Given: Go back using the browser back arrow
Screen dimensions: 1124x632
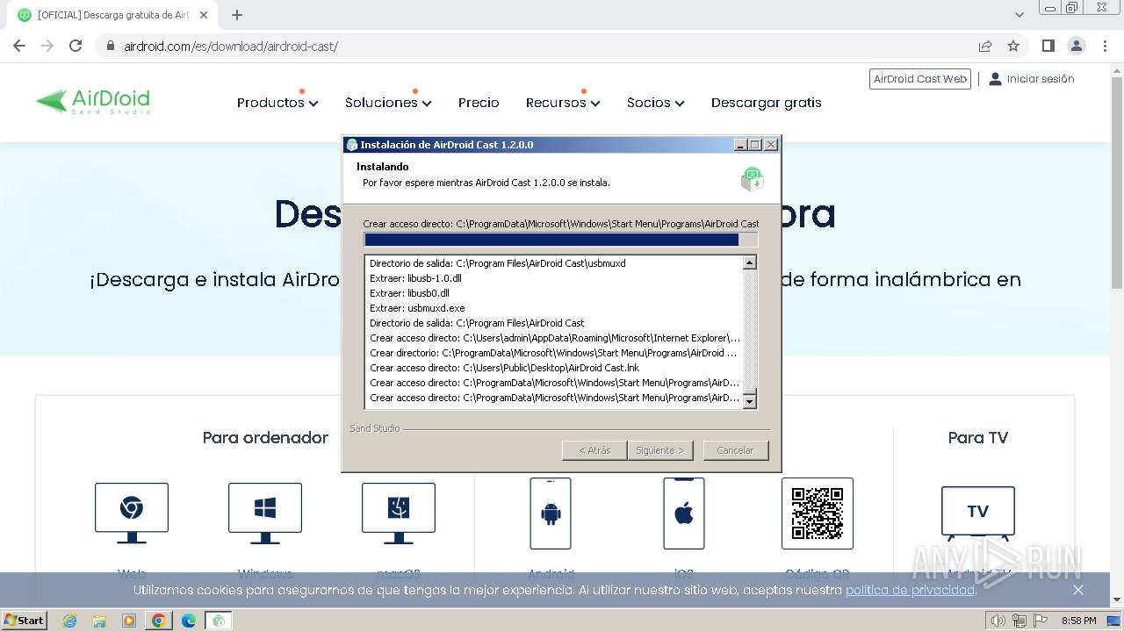Looking at the screenshot, I should pyautogui.click(x=19, y=46).
